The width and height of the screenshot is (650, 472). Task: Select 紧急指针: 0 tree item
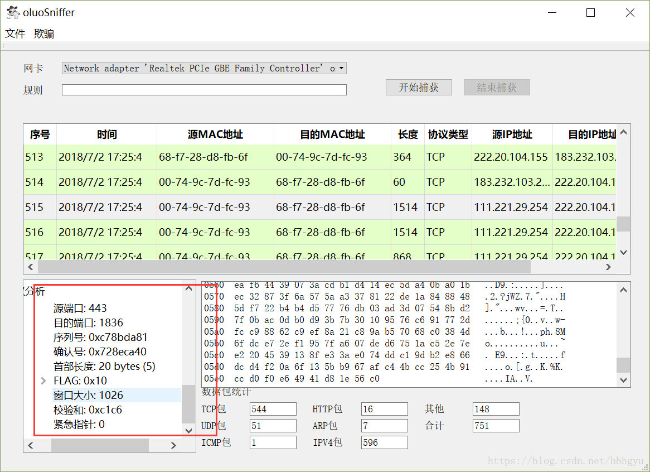pos(79,425)
